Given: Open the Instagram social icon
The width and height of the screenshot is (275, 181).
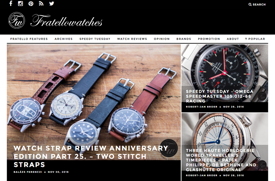Looking at the screenshot, I should tap(20, 3).
